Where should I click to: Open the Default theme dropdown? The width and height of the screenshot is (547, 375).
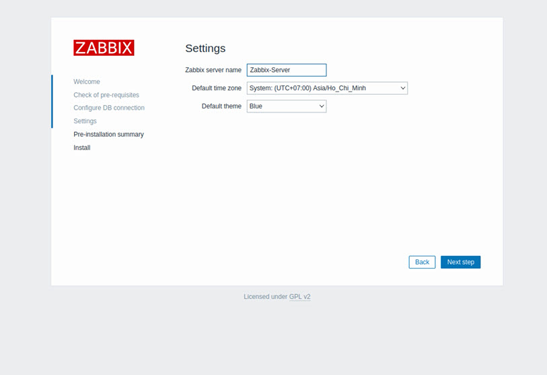point(287,106)
